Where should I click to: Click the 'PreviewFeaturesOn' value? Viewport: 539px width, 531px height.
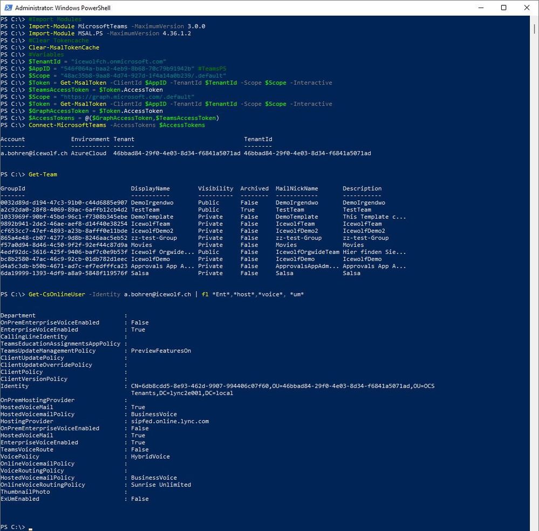coord(161,351)
